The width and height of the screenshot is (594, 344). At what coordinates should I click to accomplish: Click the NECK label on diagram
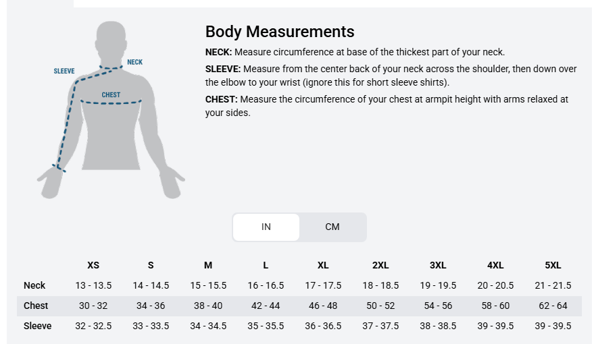135,62
